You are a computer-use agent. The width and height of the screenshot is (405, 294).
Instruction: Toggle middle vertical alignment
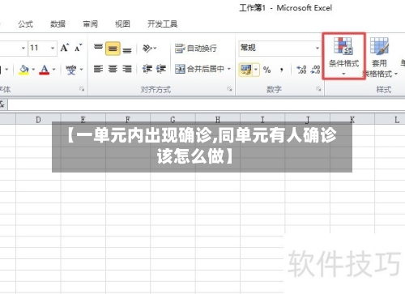click(113, 49)
